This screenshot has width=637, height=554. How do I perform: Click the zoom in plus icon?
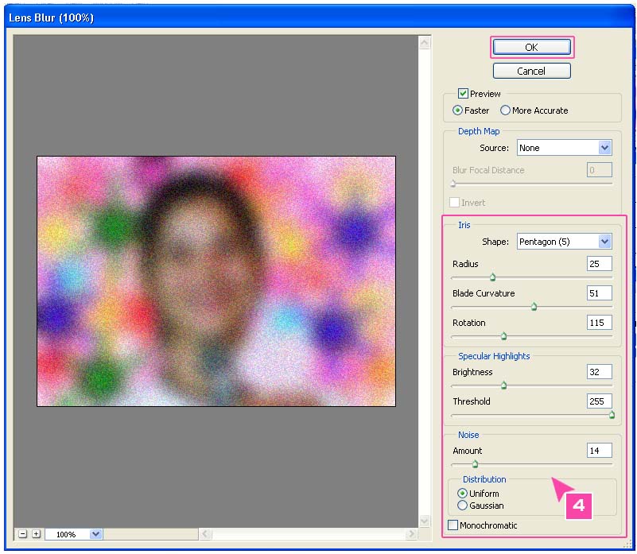(36, 534)
